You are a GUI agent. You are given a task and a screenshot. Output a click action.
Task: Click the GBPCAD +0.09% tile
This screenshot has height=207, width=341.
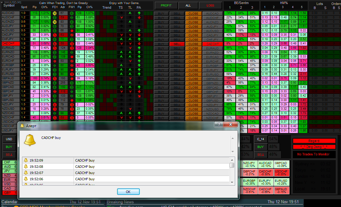tap(281, 164)
